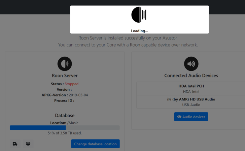Viewport: 245px width, 151px height.
Task: Click the 'You can connect to your Core' message
Action: tap(128, 45)
